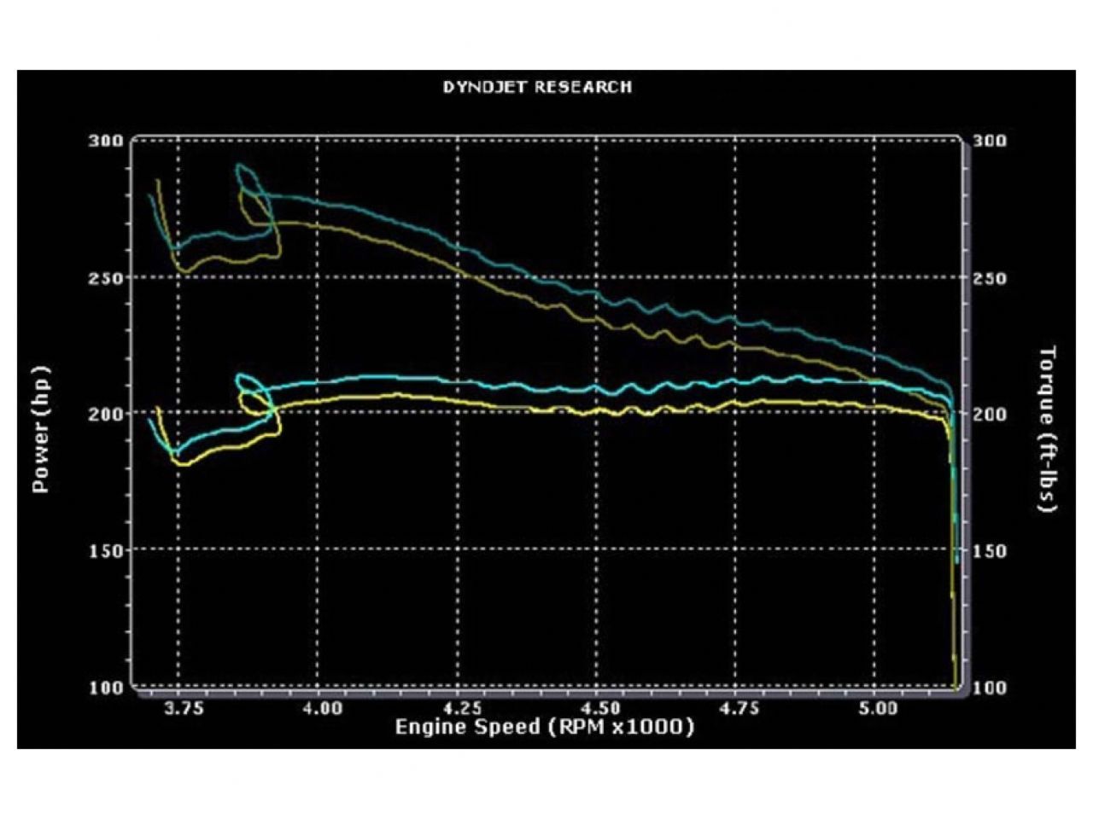The width and height of the screenshot is (1093, 819).
Task: Click the Engine Speed (RPM x1000) label
Action: click(545, 727)
